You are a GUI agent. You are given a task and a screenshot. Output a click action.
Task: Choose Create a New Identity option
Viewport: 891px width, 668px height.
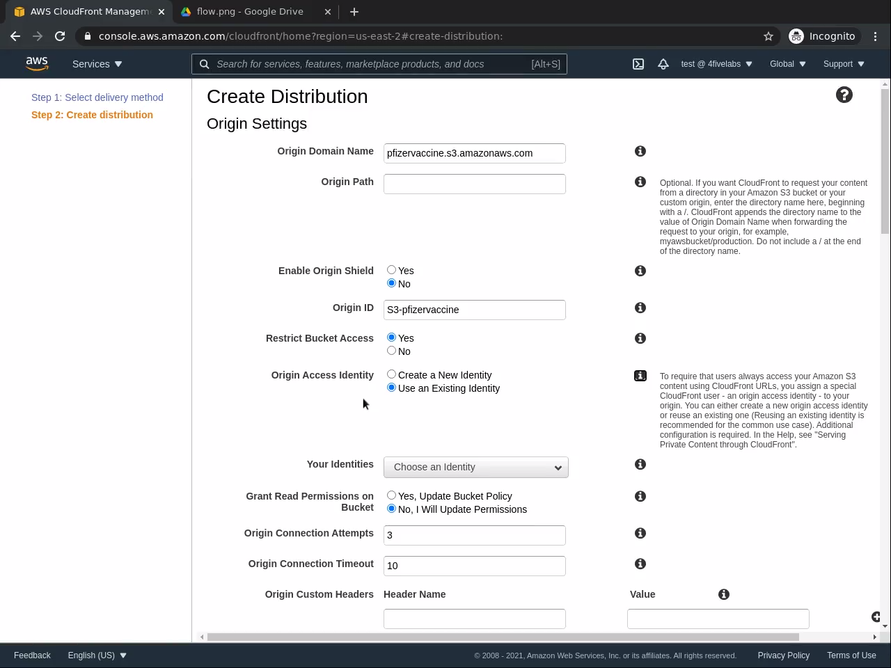391,374
